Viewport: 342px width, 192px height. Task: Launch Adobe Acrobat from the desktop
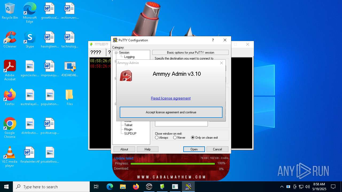10,70
